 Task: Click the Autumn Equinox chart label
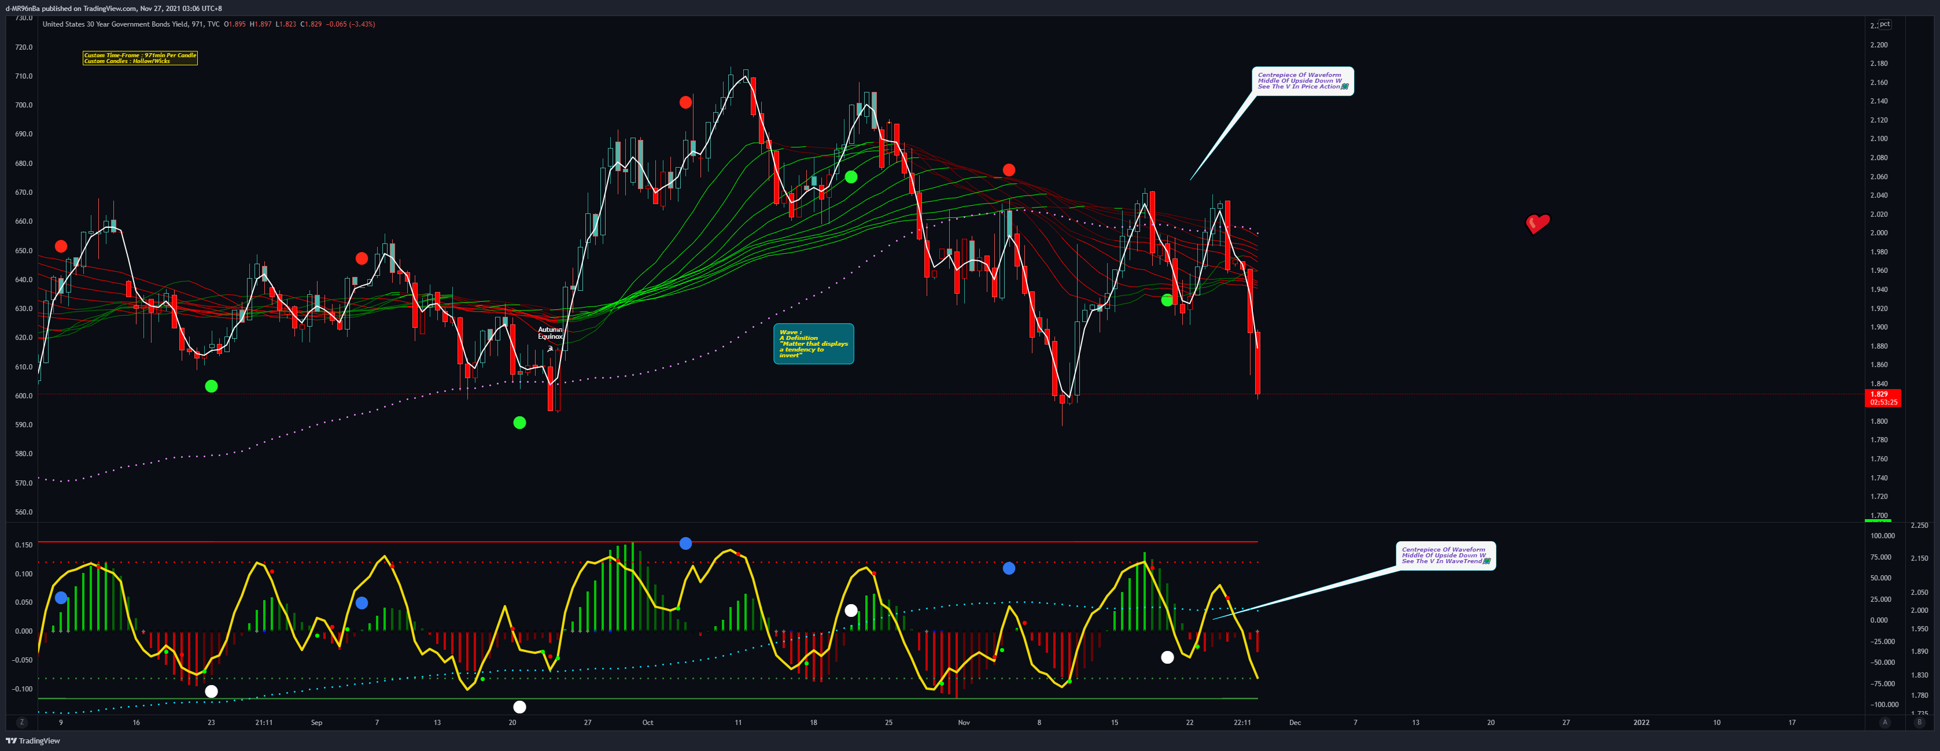pyautogui.click(x=551, y=334)
